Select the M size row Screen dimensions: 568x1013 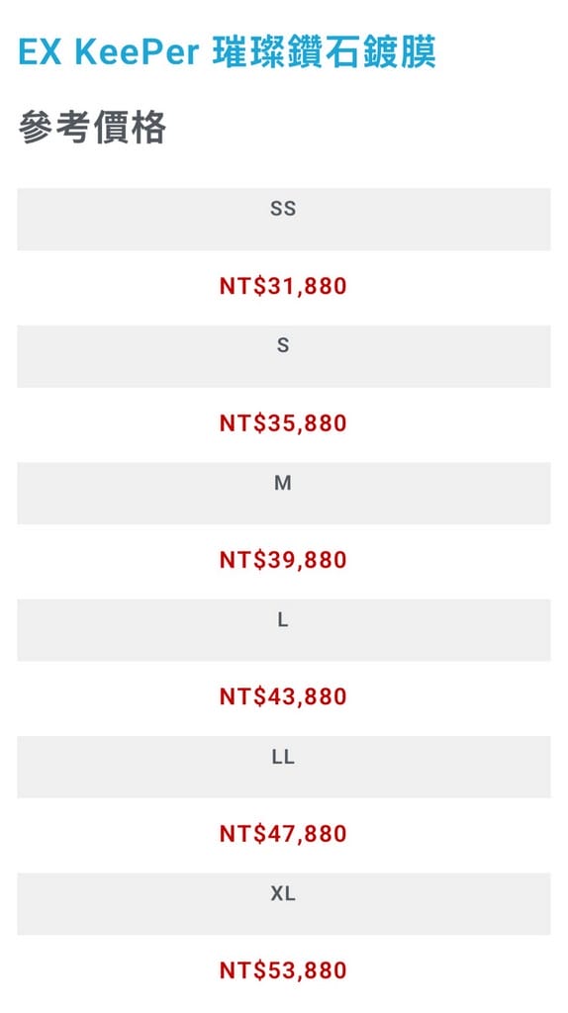tap(284, 493)
